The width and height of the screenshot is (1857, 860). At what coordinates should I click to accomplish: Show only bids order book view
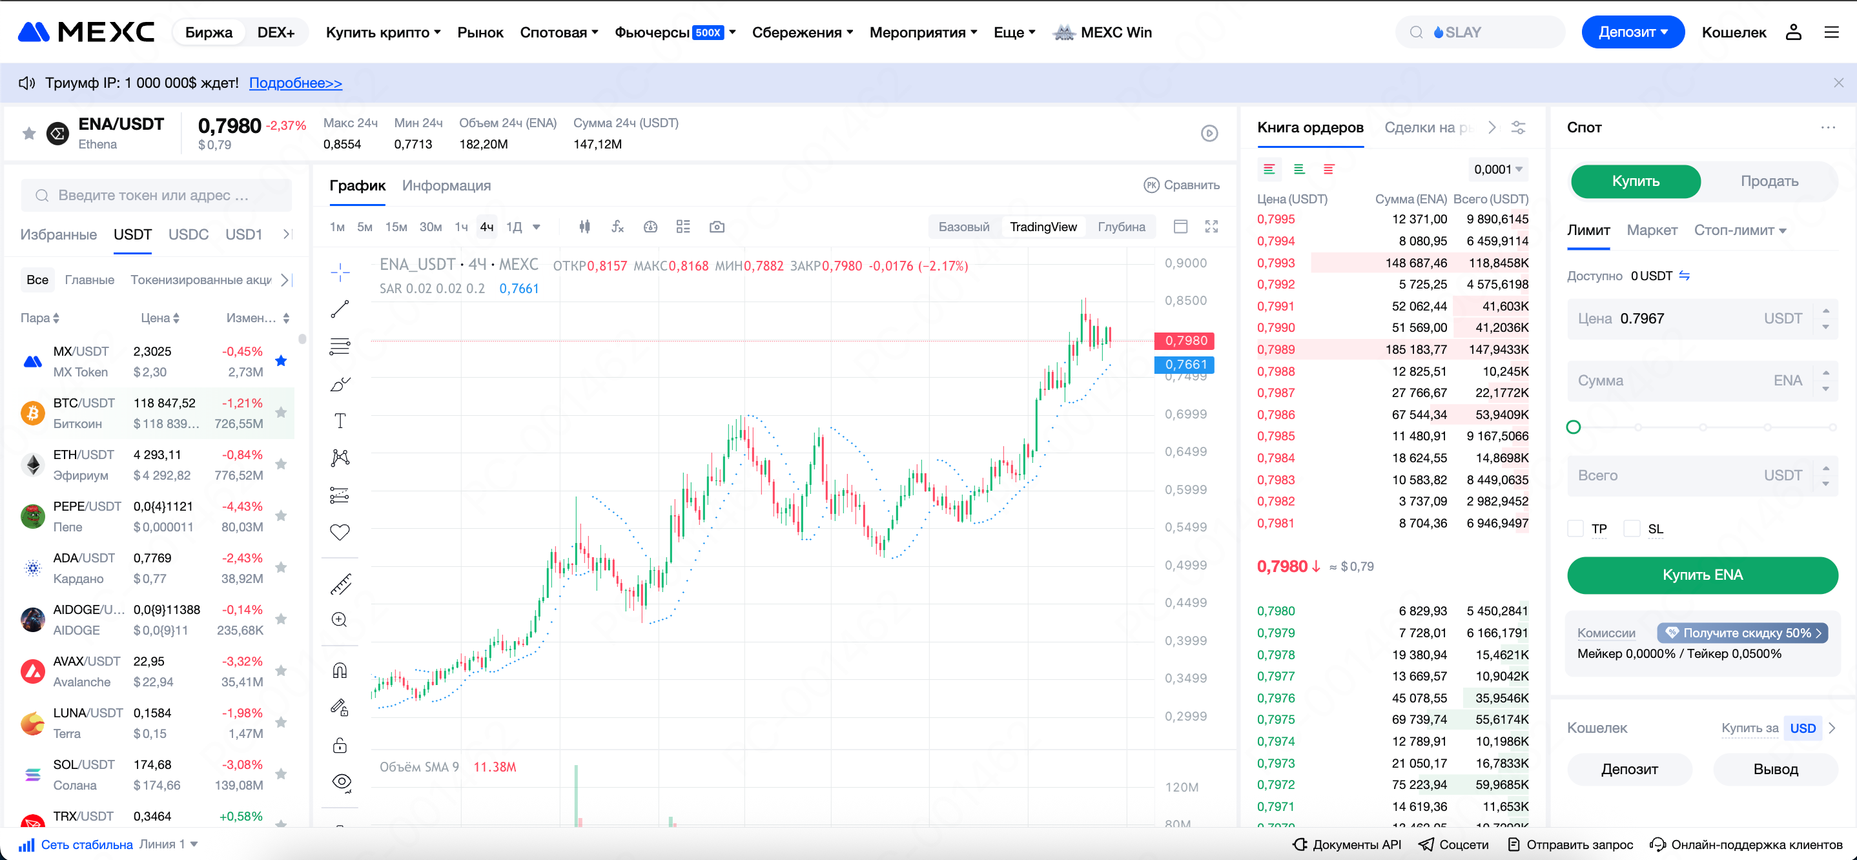pyautogui.click(x=1299, y=169)
